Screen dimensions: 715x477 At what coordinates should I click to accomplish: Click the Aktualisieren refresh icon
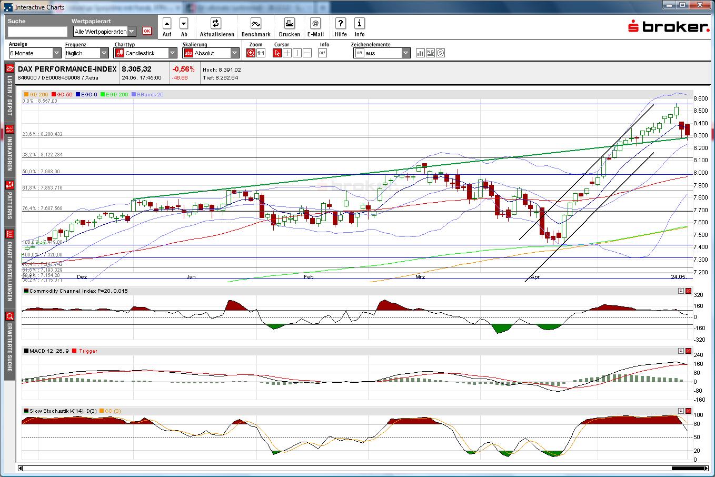point(217,24)
